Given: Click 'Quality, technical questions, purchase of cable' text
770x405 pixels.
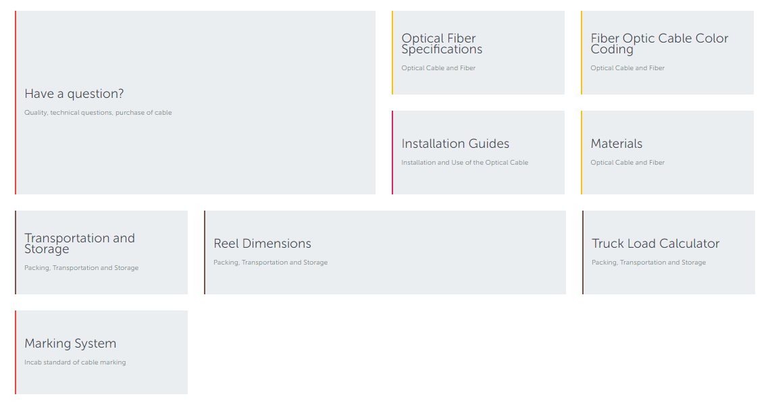Looking at the screenshot, I should (98, 113).
